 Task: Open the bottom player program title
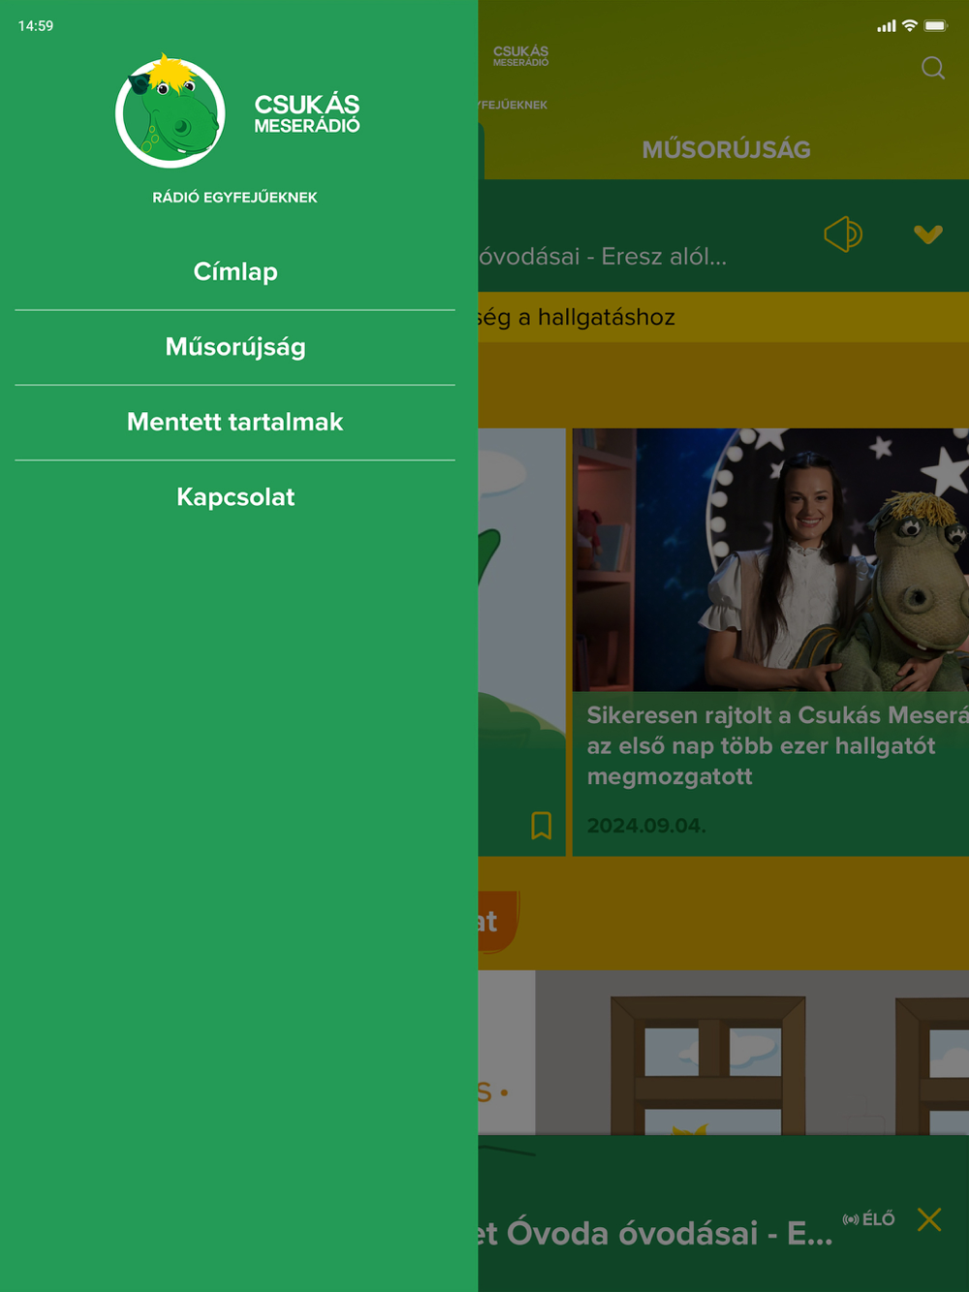click(655, 1233)
